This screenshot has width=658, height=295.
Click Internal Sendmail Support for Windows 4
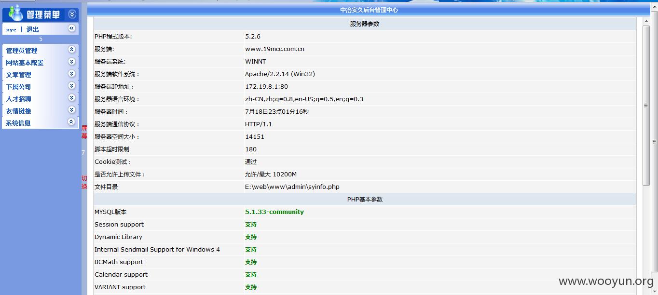[x=157, y=250]
